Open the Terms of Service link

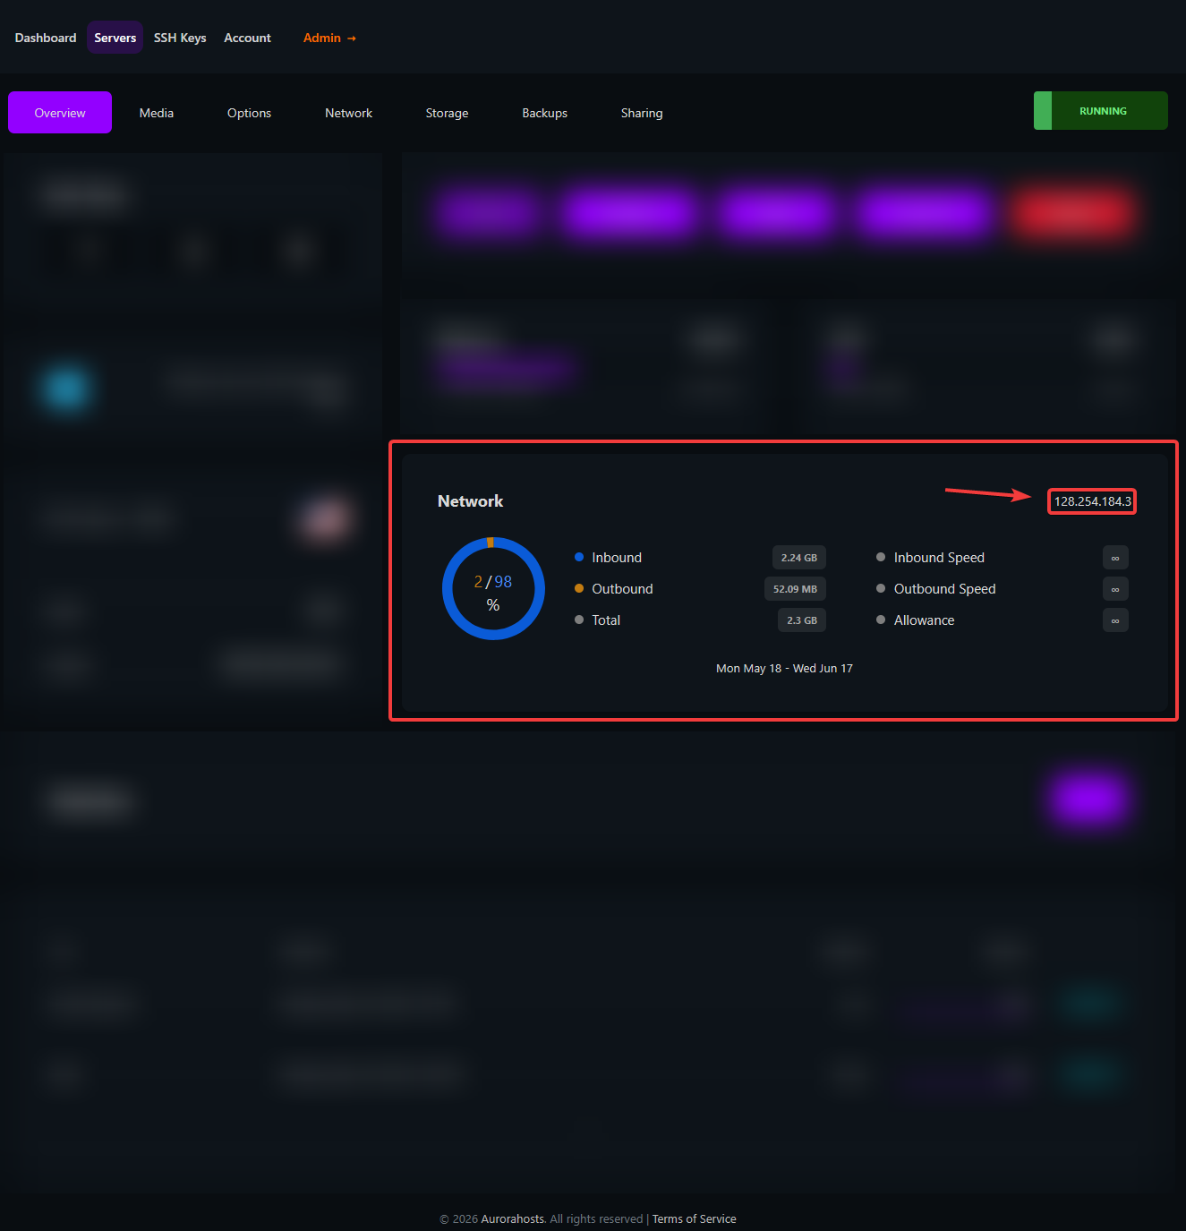pyautogui.click(x=694, y=1219)
